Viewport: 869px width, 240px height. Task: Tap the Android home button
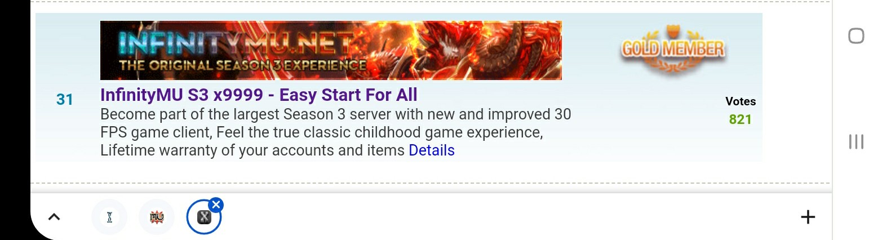coord(856,36)
